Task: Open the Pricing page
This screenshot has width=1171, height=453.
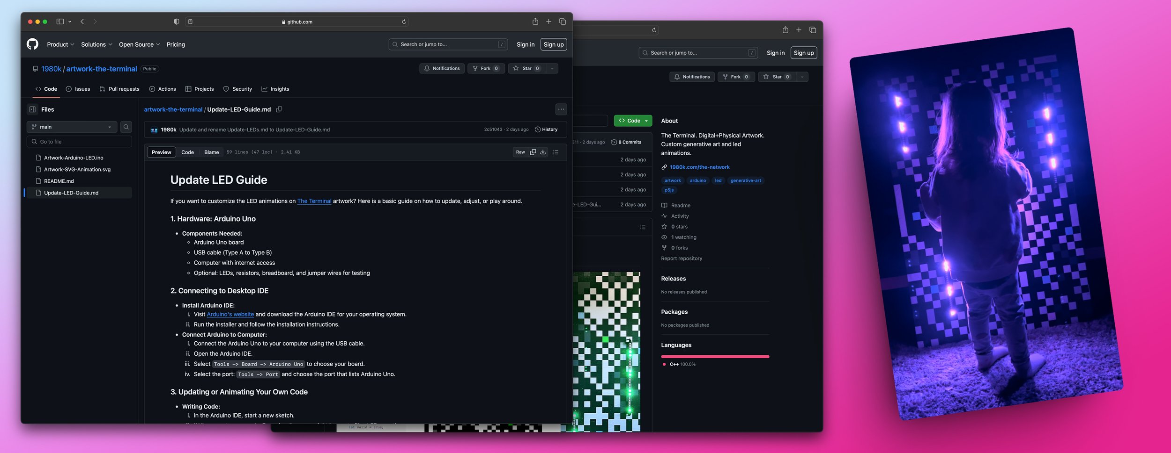Action: (176, 44)
